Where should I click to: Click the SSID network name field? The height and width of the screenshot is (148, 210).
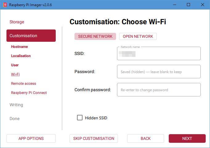point(159,54)
